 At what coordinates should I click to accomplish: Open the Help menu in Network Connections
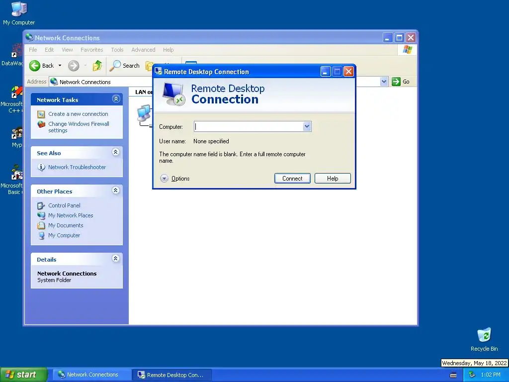168,50
